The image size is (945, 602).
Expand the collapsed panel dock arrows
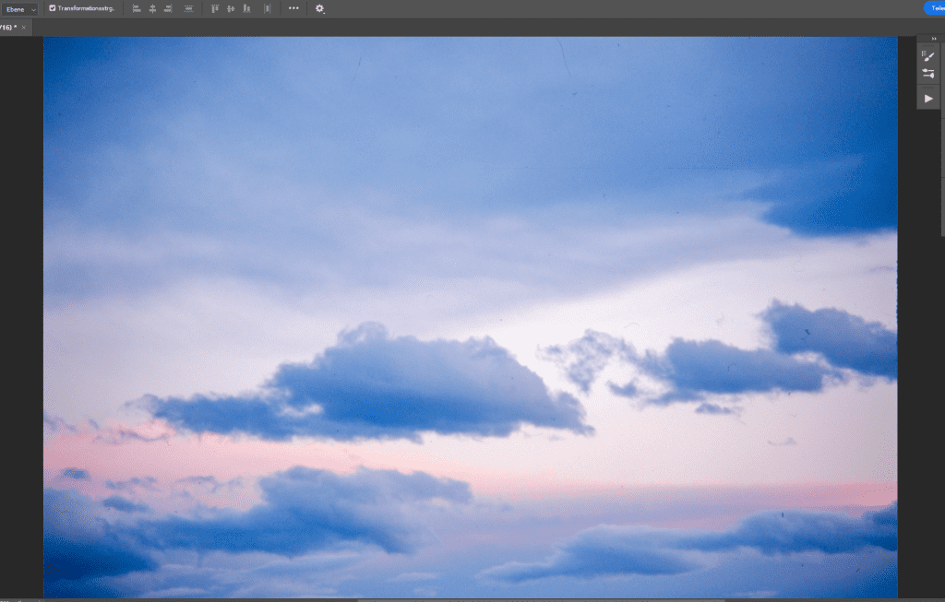click(934, 39)
